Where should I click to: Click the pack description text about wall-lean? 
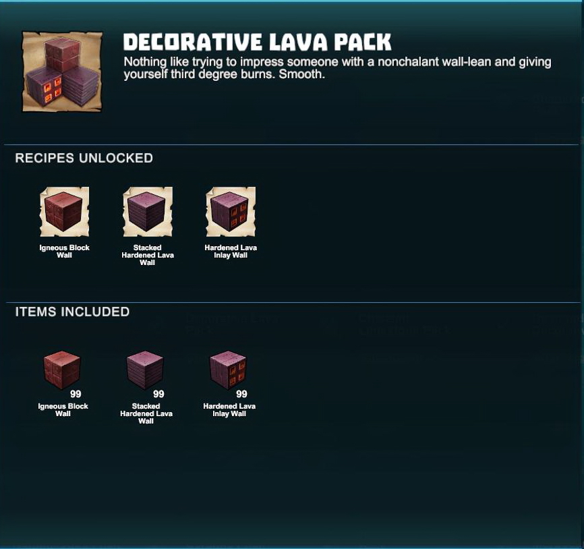[x=337, y=68]
